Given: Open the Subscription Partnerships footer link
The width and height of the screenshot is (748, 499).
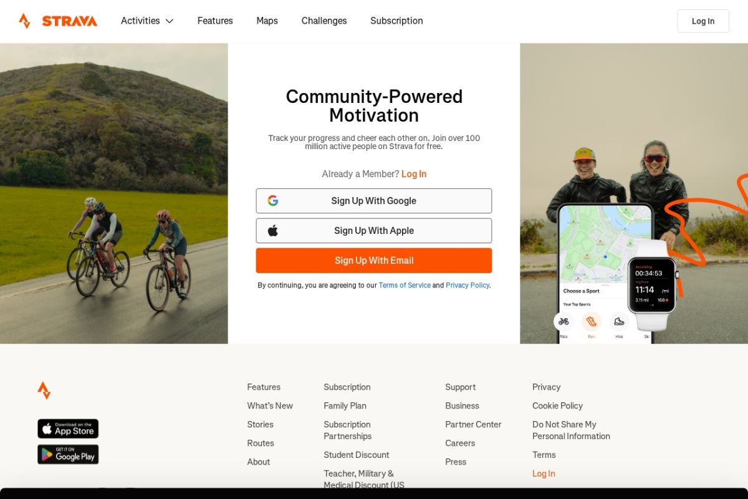Looking at the screenshot, I should point(348,430).
